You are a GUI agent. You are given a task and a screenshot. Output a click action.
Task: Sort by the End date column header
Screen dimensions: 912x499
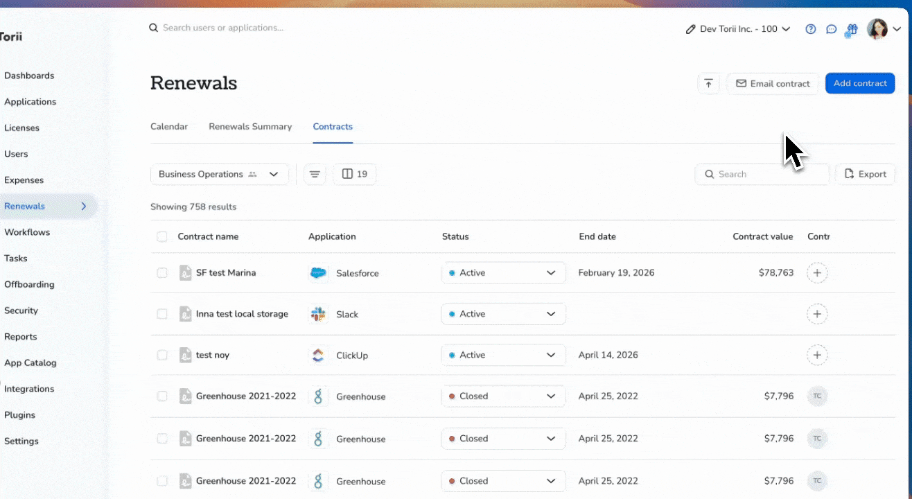coord(597,236)
